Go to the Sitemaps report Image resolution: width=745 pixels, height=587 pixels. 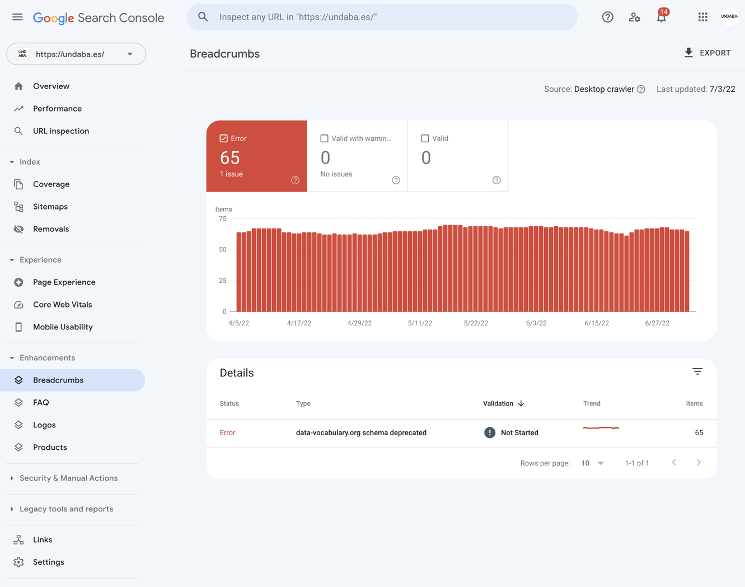pos(50,207)
